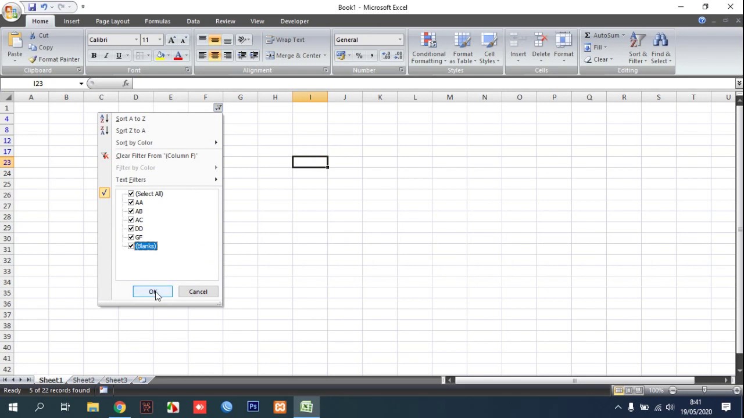Open Format as Table gallery
The width and height of the screenshot is (744, 418).
tap(463, 48)
